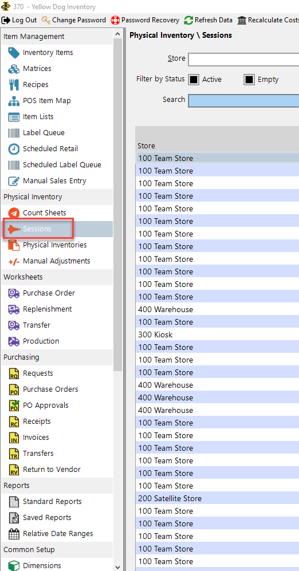Screen dimensions: 299x571
Task: Click the Relative Date Ranges calendar icon
Action: (14, 534)
